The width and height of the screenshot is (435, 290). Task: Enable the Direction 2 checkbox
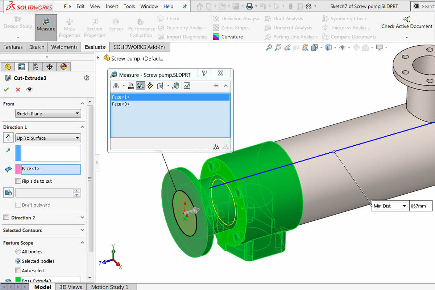pyautogui.click(x=6, y=217)
